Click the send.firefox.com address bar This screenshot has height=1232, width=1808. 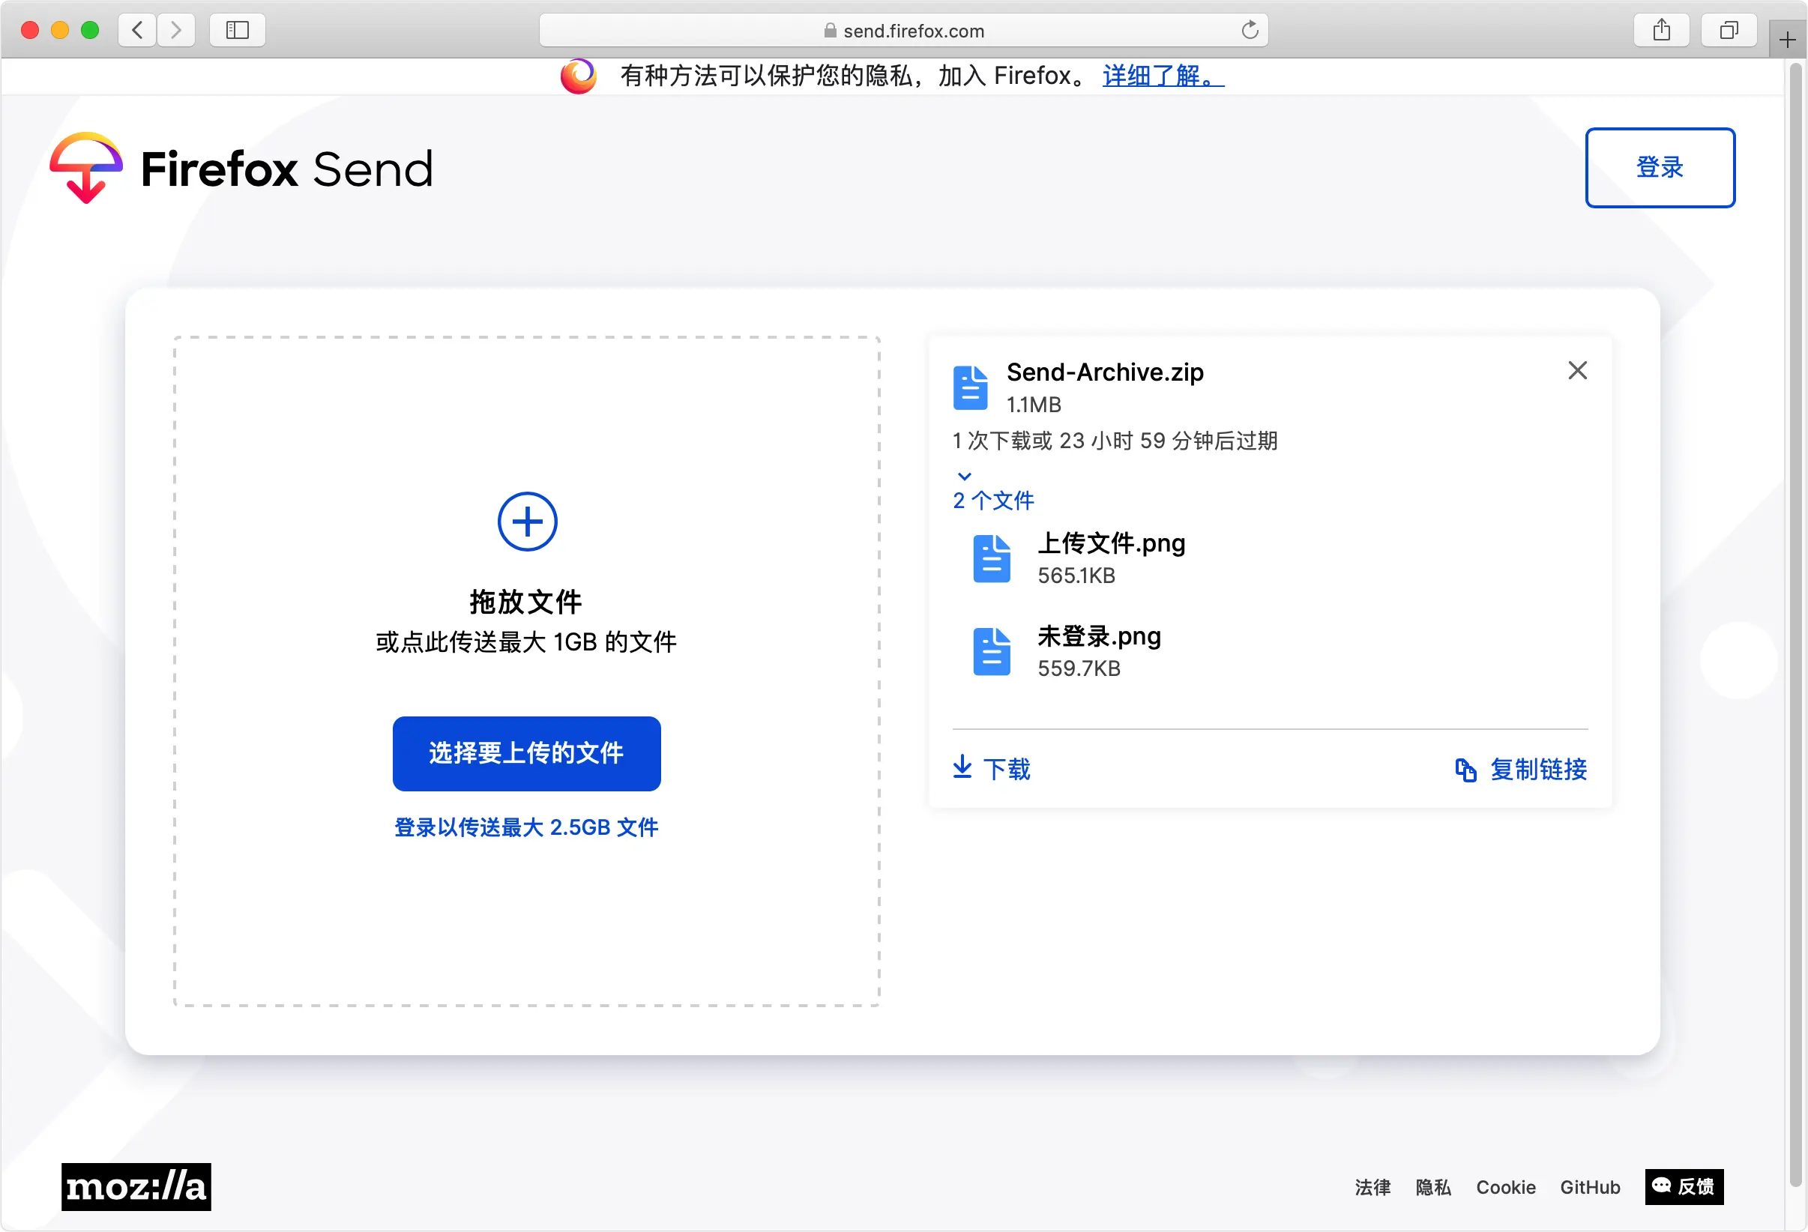[x=903, y=30]
